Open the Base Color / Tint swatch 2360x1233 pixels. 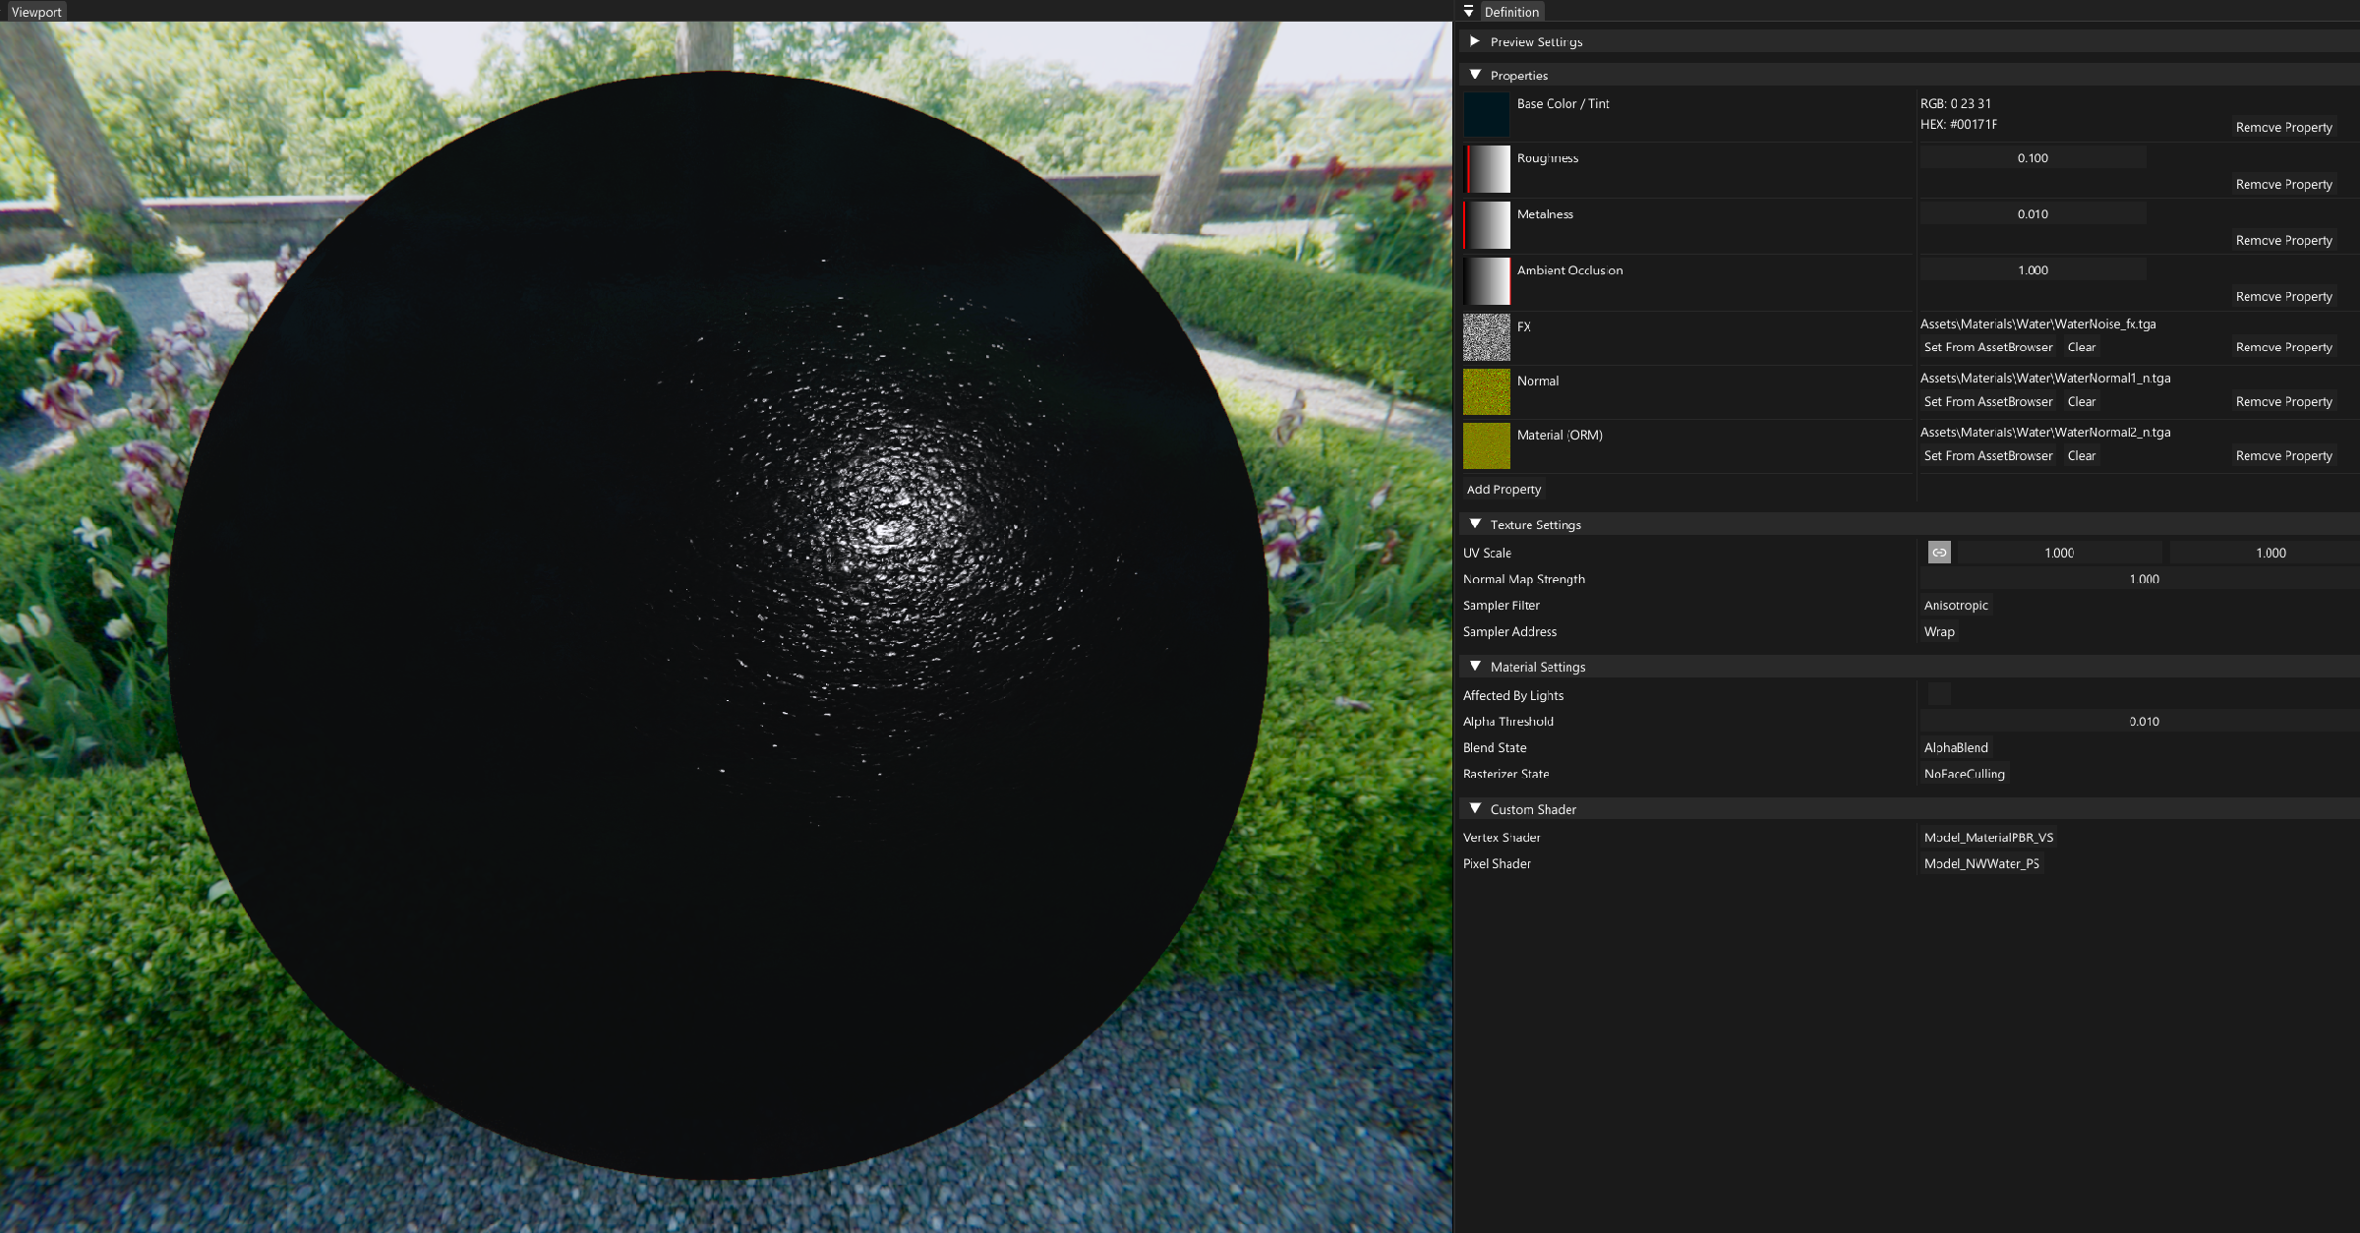[x=1486, y=114]
